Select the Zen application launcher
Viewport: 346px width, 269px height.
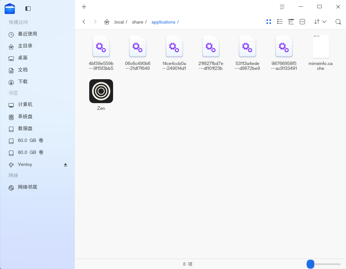[x=101, y=95]
